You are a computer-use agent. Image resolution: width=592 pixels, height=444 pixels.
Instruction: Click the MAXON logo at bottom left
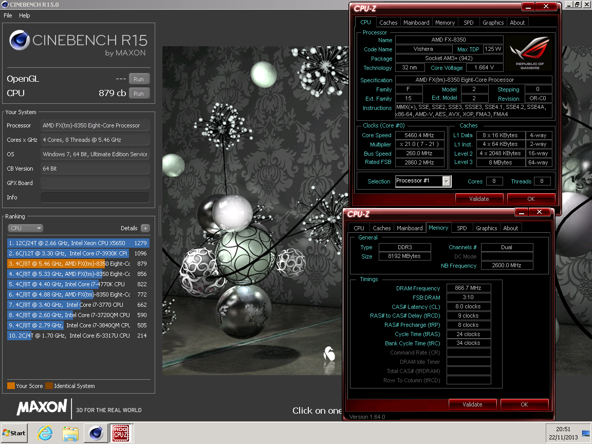42,407
